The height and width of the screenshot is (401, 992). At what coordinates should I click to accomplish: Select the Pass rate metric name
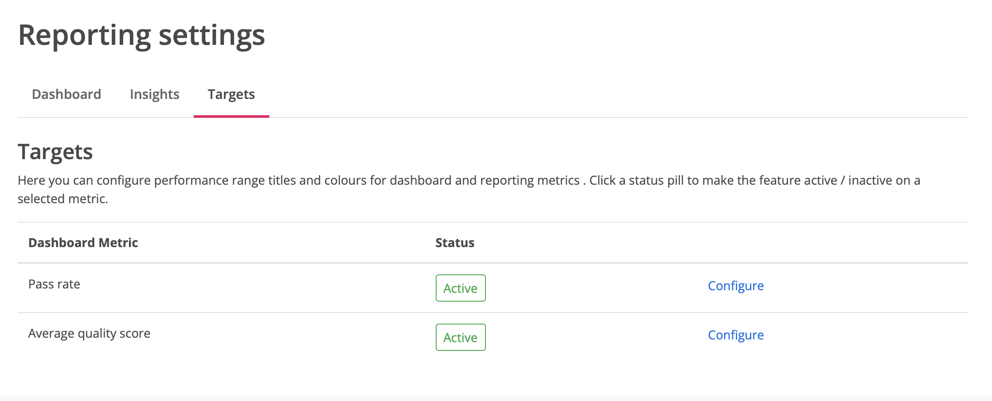tap(54, 284)
